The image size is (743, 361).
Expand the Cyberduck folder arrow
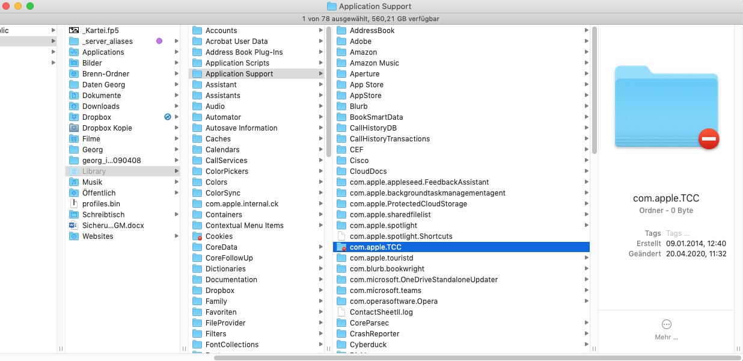(586, 344)
